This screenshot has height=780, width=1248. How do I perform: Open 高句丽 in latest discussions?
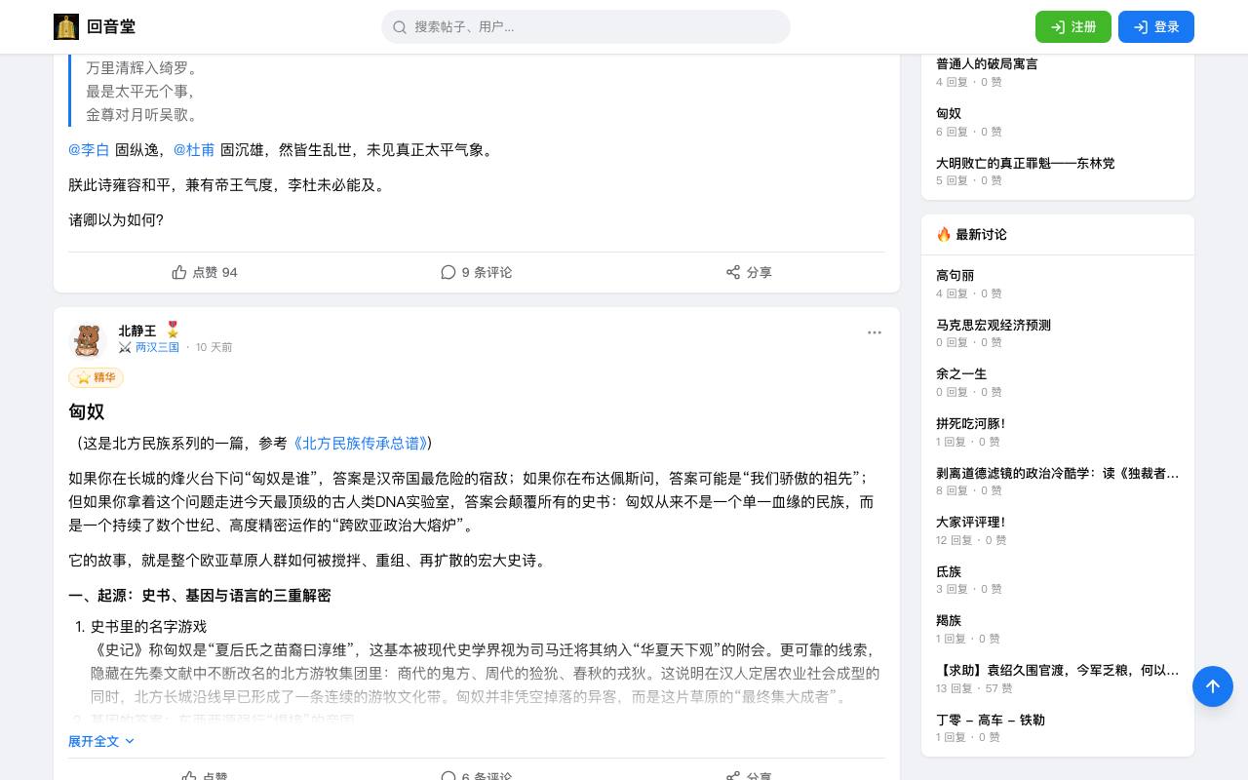955,276
